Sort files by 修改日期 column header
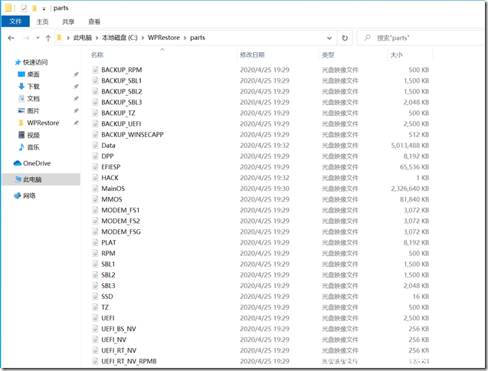Image resolution: width=488 pixels, height=371 pixels. 252,55
